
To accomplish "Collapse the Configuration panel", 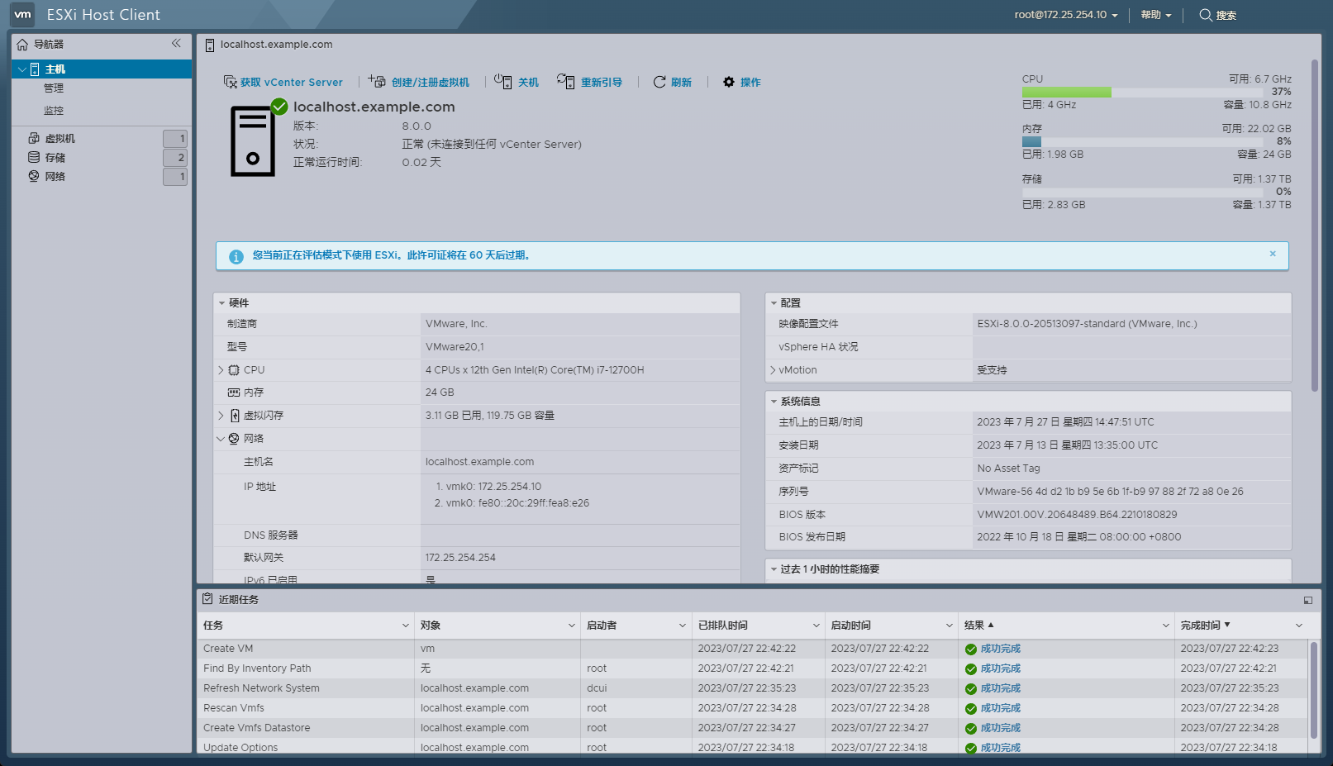I will (x=774, y=303).
